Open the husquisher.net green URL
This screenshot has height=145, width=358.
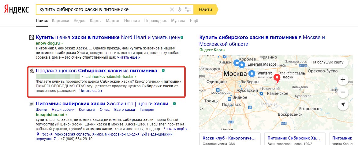50,115
